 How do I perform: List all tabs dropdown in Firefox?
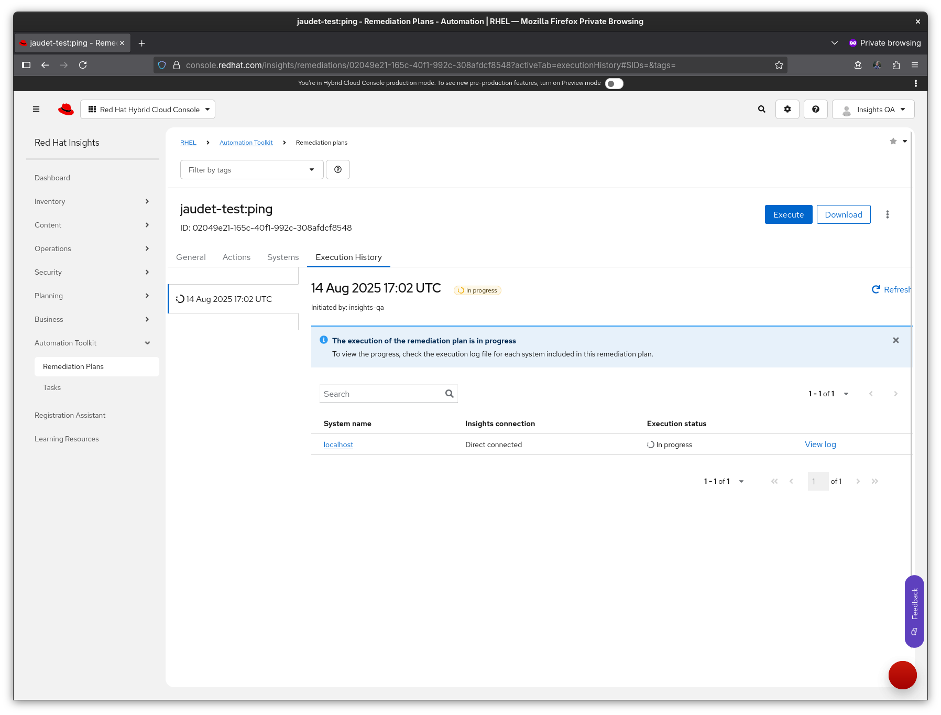[835, 43]
